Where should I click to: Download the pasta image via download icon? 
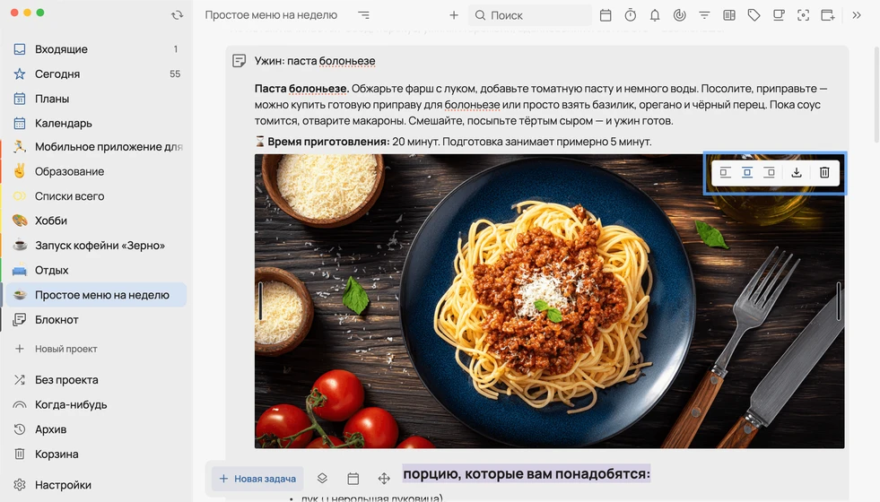[797, 172]
